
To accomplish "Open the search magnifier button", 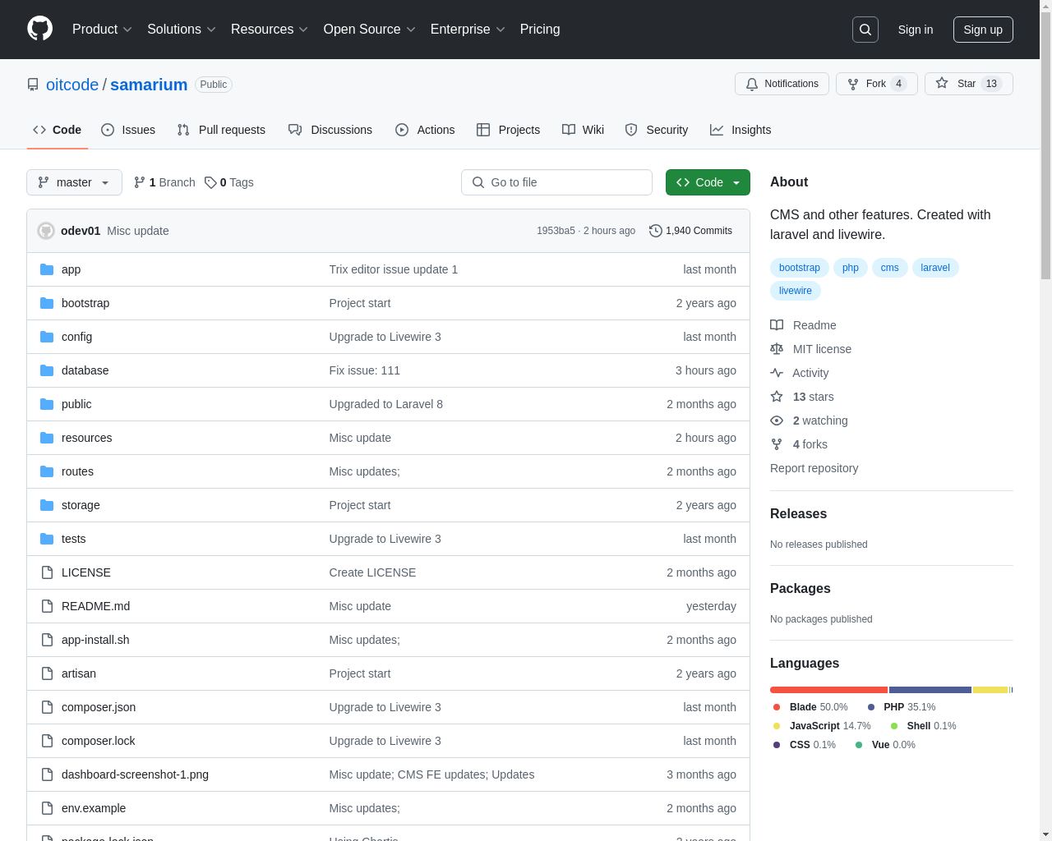I will (865, 30).
